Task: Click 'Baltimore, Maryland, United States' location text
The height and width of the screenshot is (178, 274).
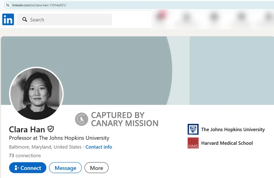Action: [45, 147]
